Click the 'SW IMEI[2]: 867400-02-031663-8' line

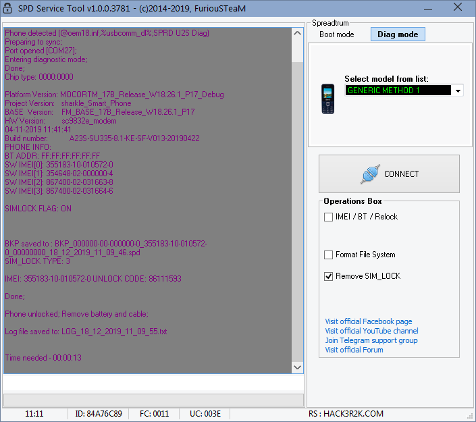click(x=59, y=182)
